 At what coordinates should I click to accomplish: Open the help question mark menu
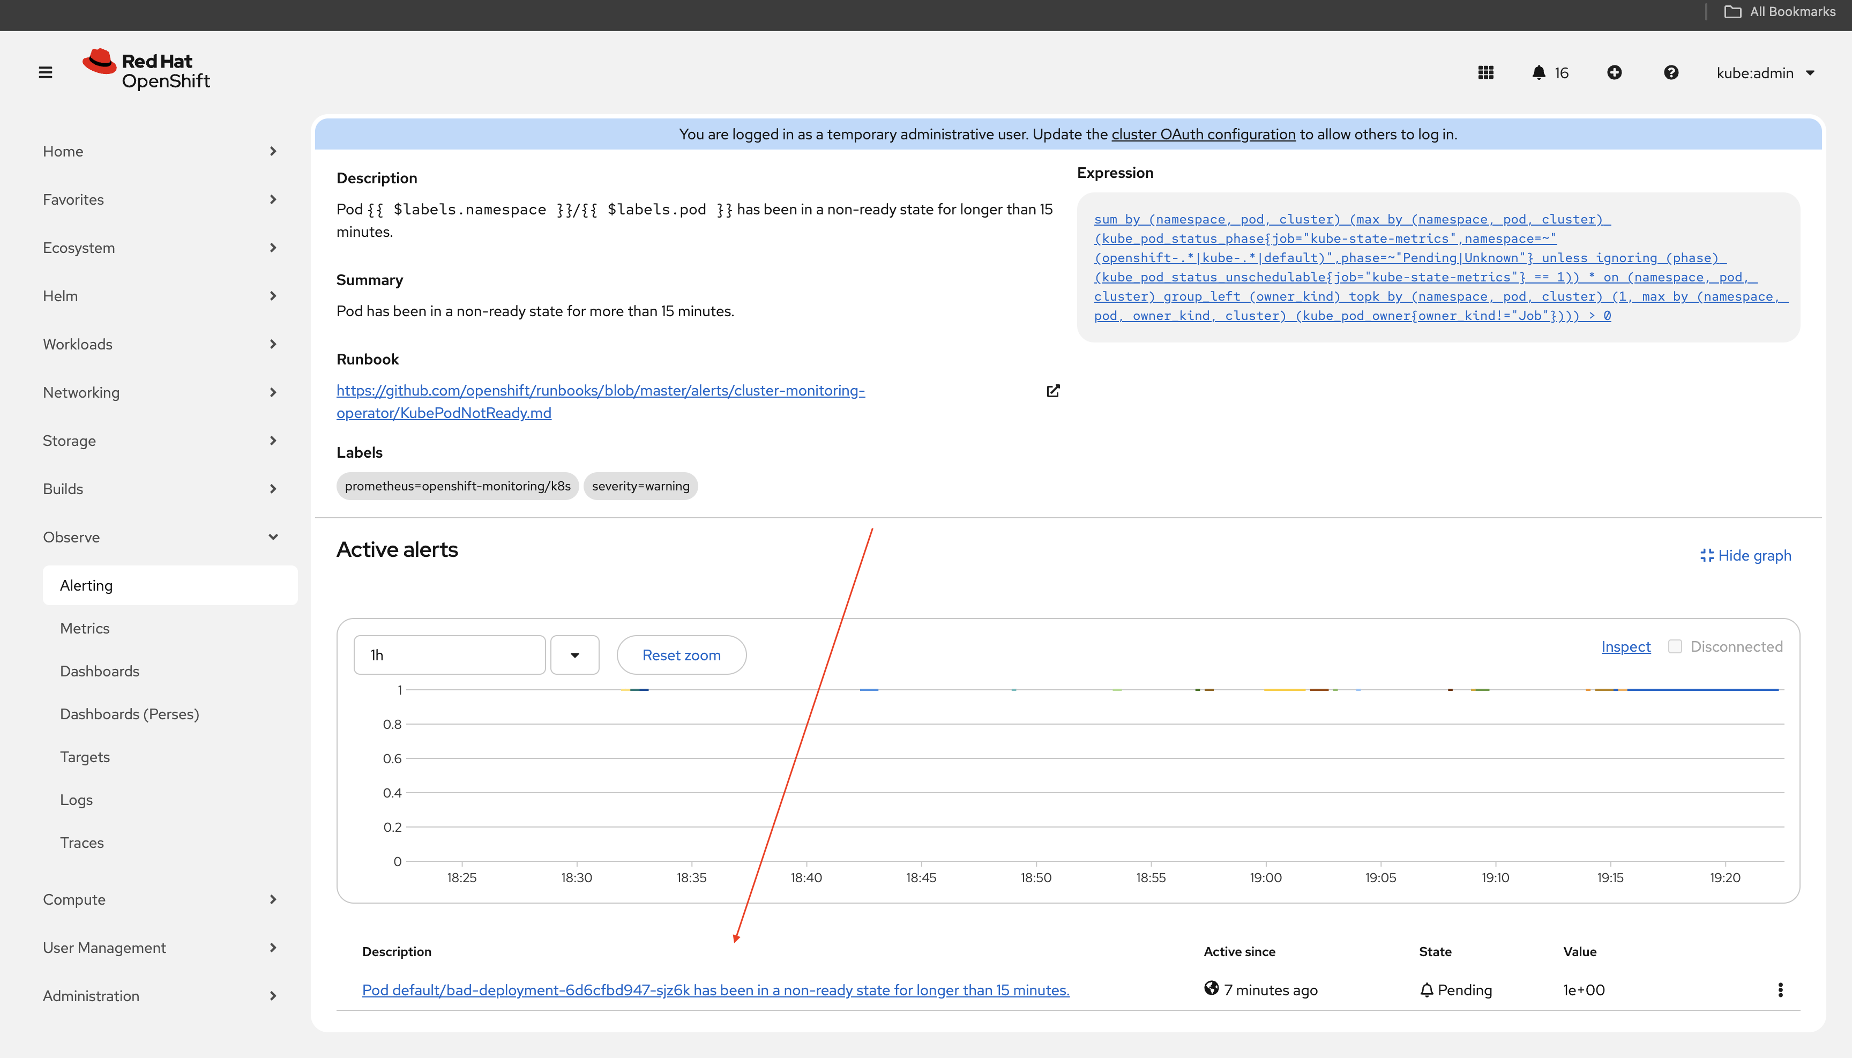click(x=1671, y=73)
